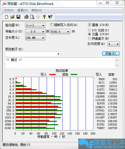Screen dimensions: 125x149
Task: Click the four-arrow move toolbar icon
Action: point(38,17)
